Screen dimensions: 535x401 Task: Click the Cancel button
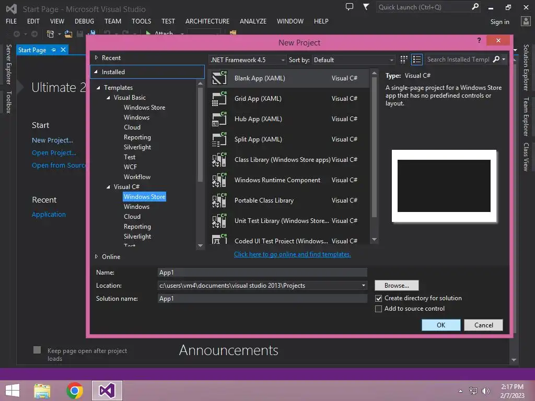pos(483,325)
